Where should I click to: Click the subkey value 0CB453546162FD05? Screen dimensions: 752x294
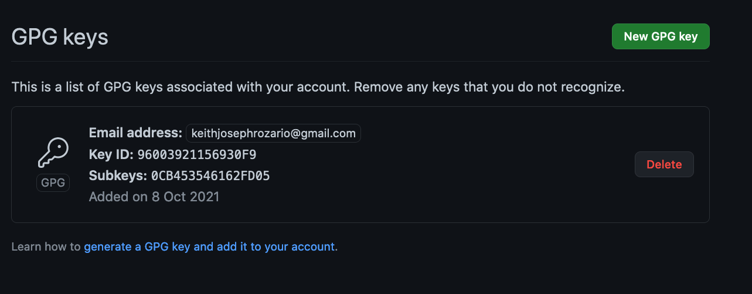[x=210, y=175]
